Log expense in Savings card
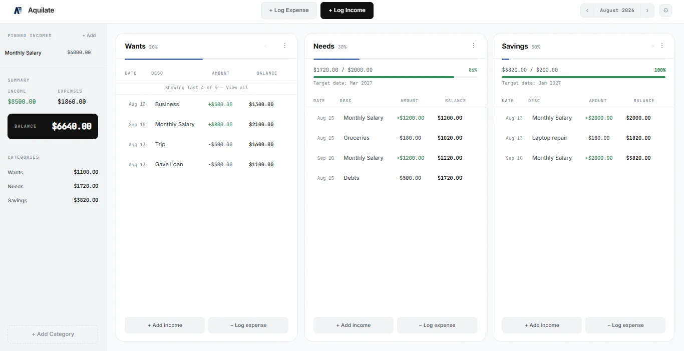This screenshot has width=684, height=351. point(625,325)
